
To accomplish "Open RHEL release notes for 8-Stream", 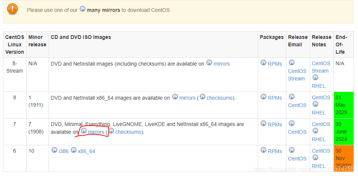I will pos(319,86).
